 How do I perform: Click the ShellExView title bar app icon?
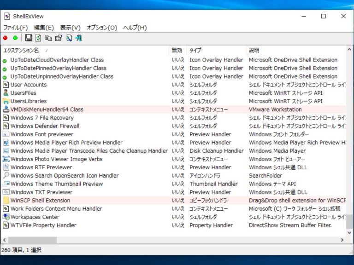[x=7, y=16]
